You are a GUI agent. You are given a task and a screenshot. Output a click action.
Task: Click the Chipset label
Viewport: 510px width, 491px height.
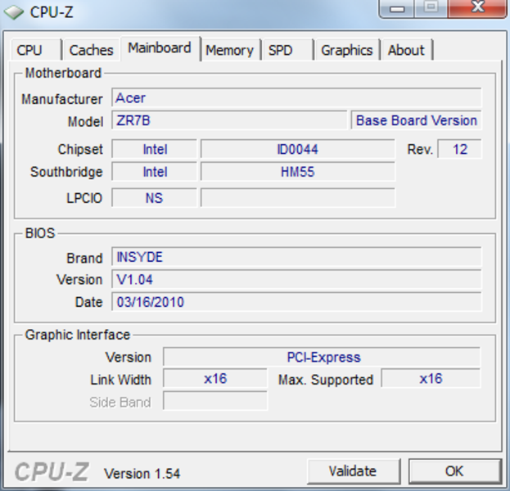click(80, 150)
